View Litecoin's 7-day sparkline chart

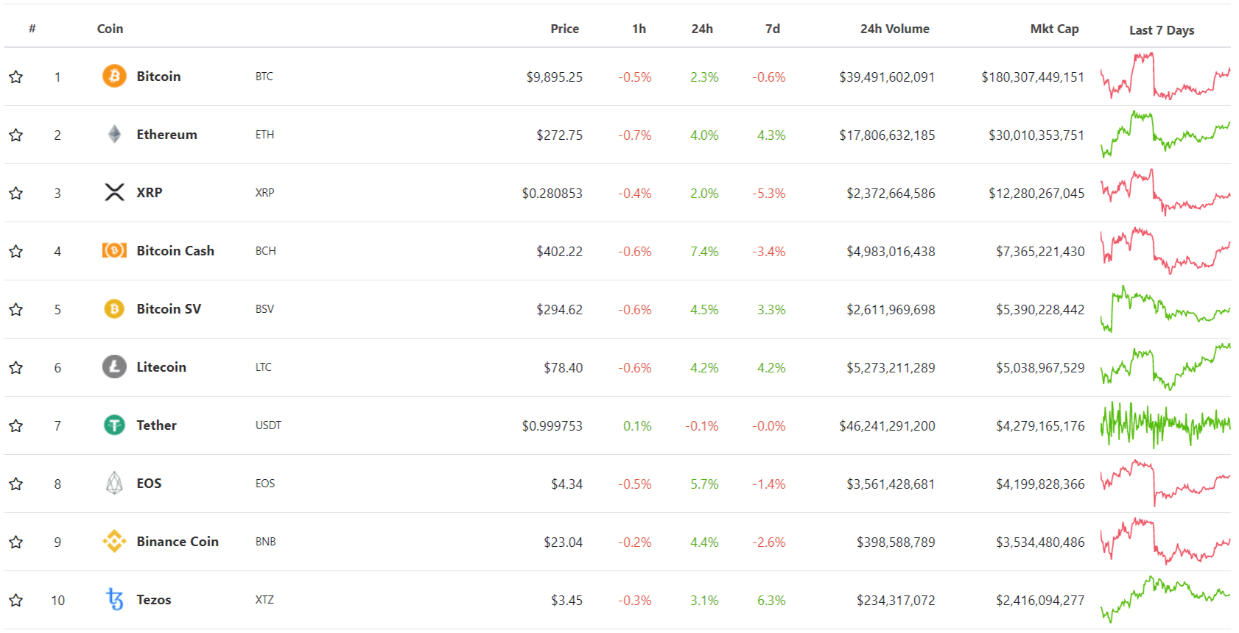[1165, 367]
